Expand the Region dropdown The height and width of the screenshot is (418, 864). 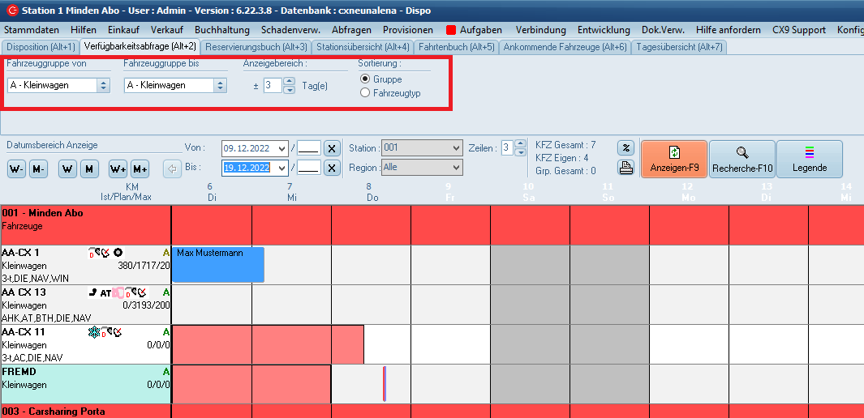(455, 168)
